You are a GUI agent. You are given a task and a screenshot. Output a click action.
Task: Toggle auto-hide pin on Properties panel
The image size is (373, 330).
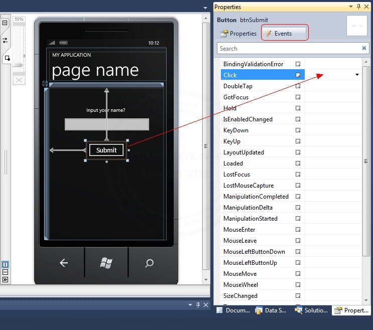tap(358, 7)
